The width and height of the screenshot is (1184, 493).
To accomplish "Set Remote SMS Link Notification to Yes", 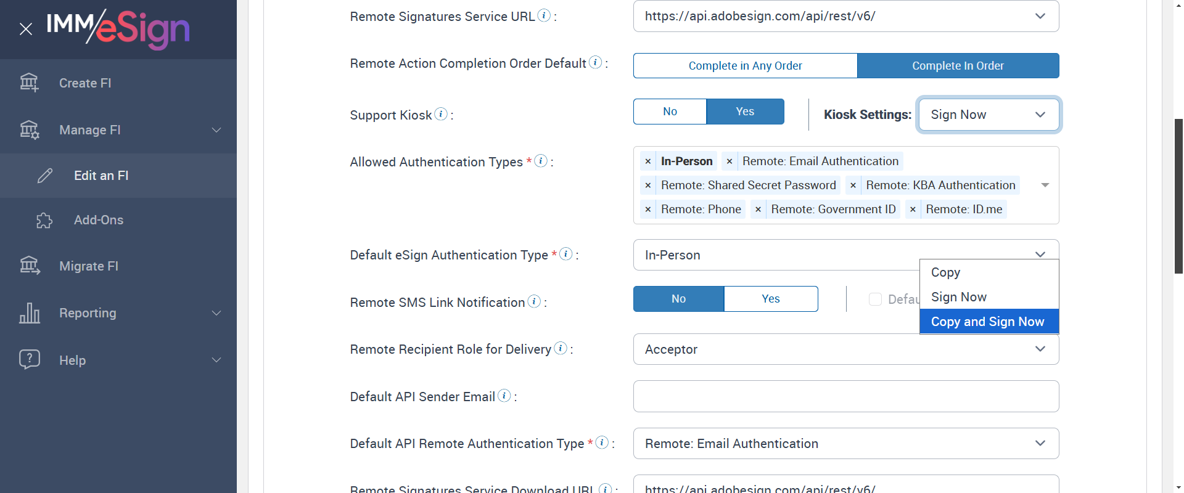I will tap(770, 299).
